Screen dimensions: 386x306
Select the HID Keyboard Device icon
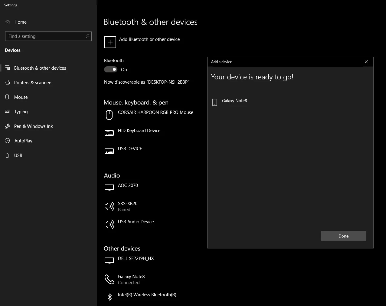pyautogui.click(x=109, y=133)
